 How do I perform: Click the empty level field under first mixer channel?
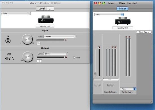point(98,79)
